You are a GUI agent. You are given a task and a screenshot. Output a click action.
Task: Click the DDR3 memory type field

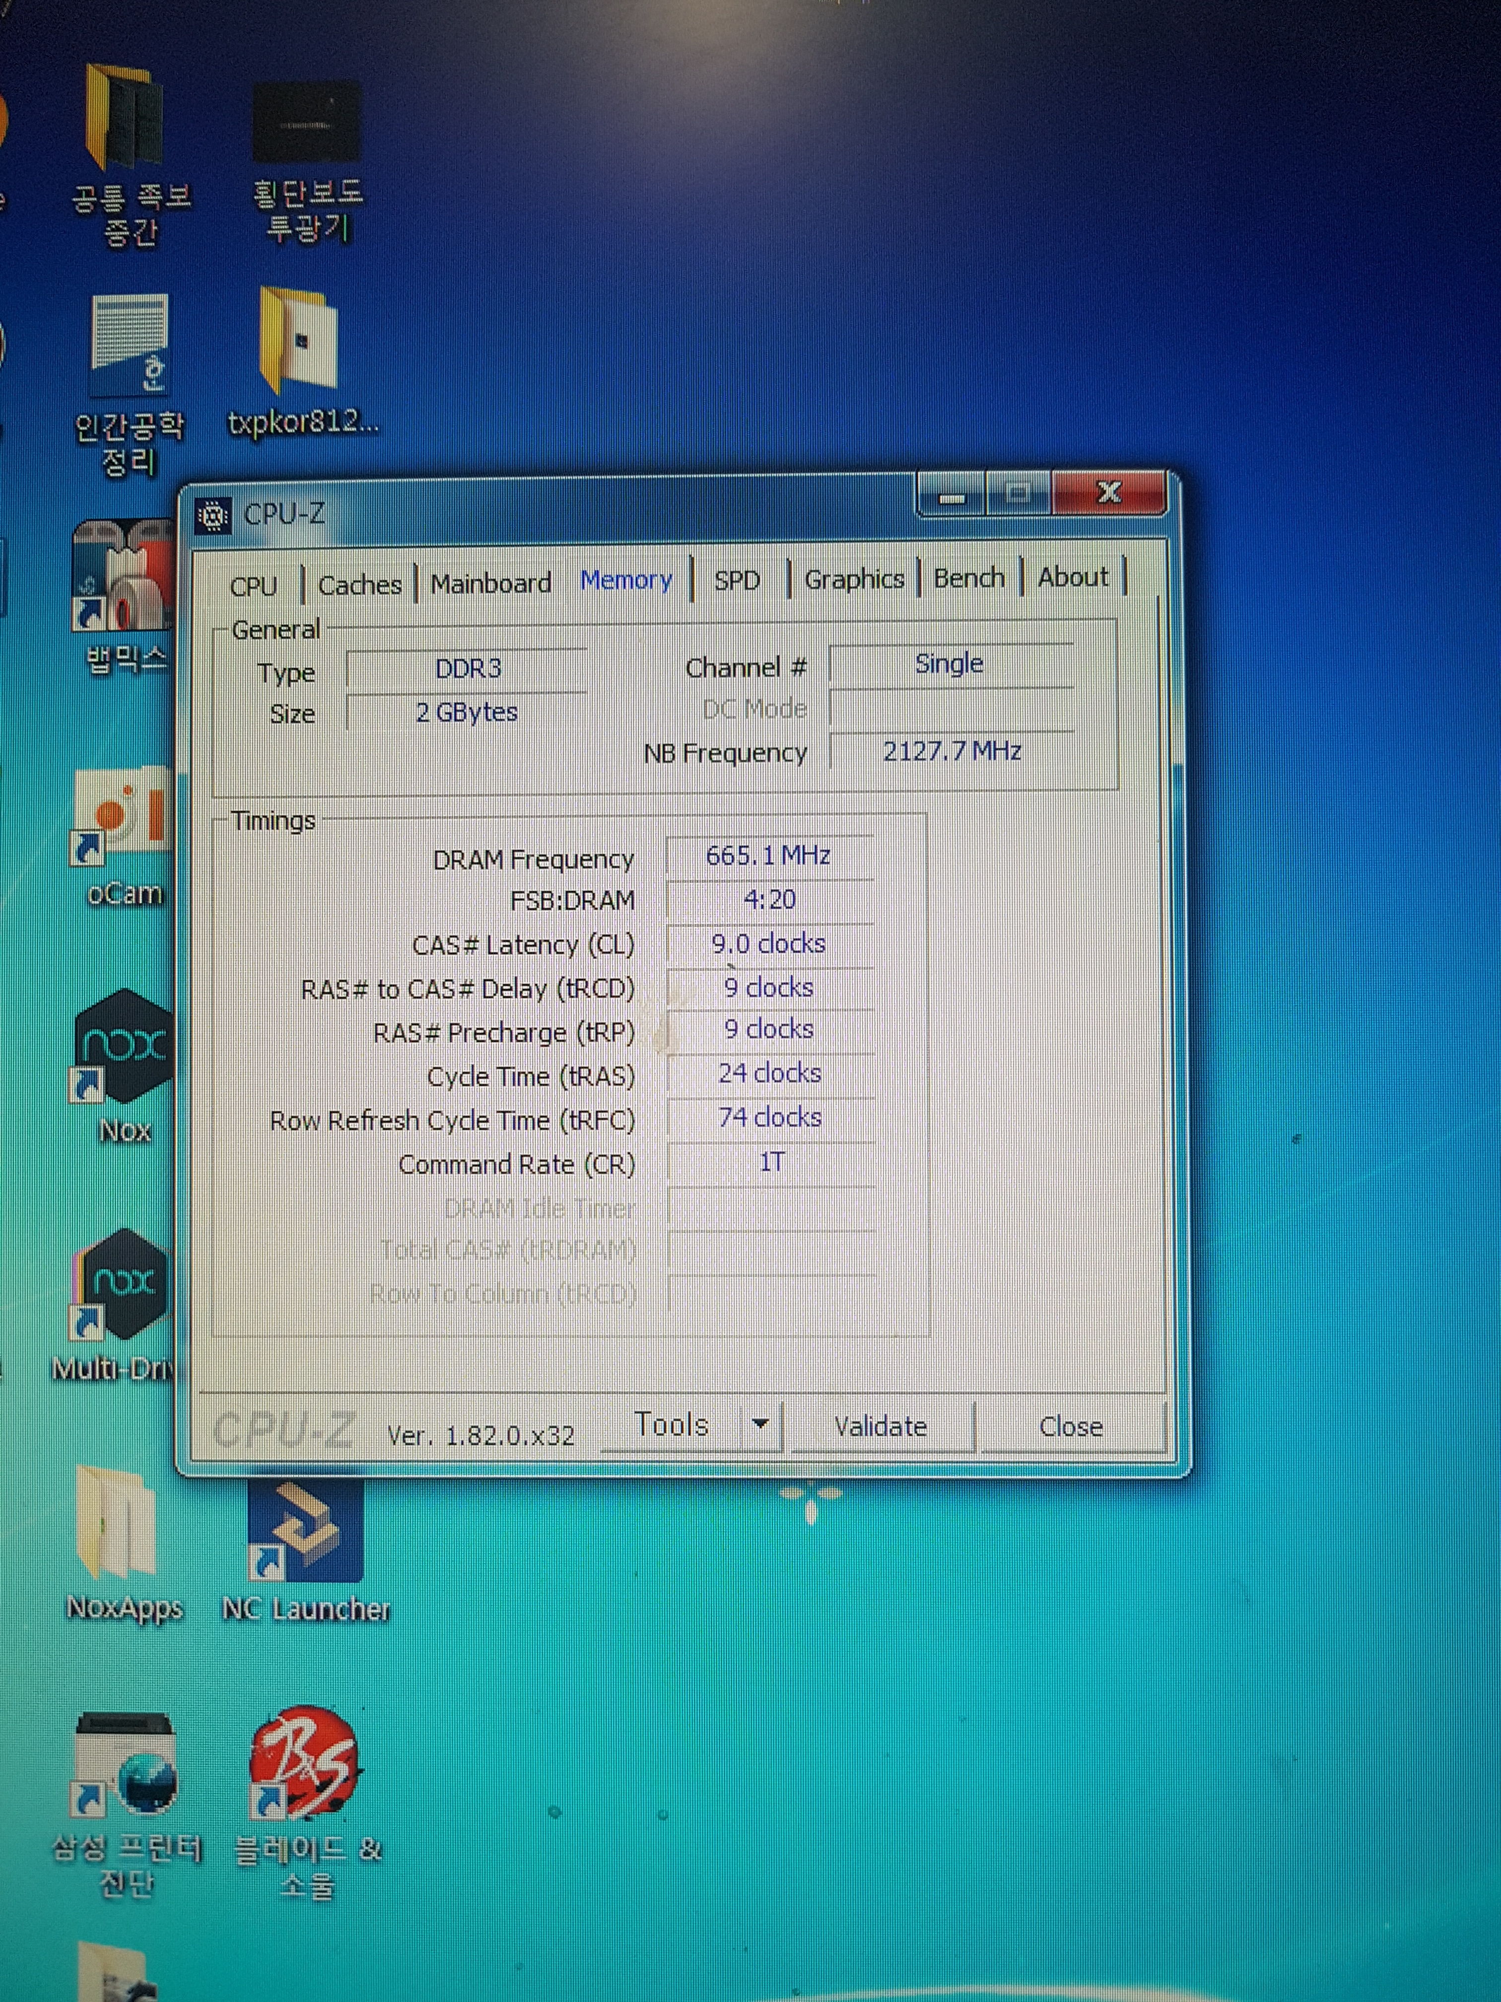click(467, 669)
